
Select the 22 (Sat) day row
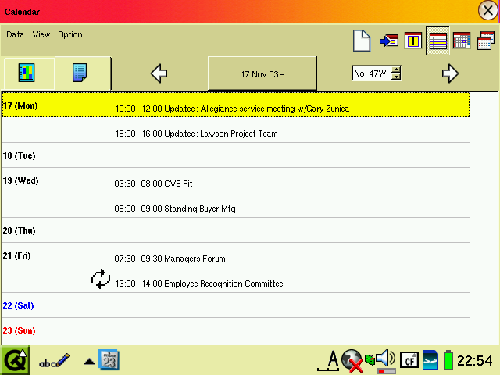236,305
